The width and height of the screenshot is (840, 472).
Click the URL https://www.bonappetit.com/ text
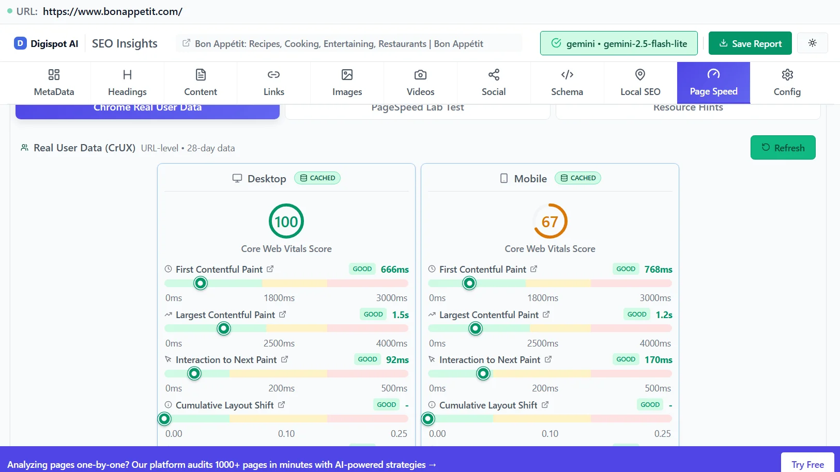tap(113, 11)
